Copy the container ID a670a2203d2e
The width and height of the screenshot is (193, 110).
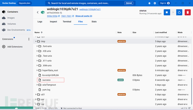(x=61, y=13)
